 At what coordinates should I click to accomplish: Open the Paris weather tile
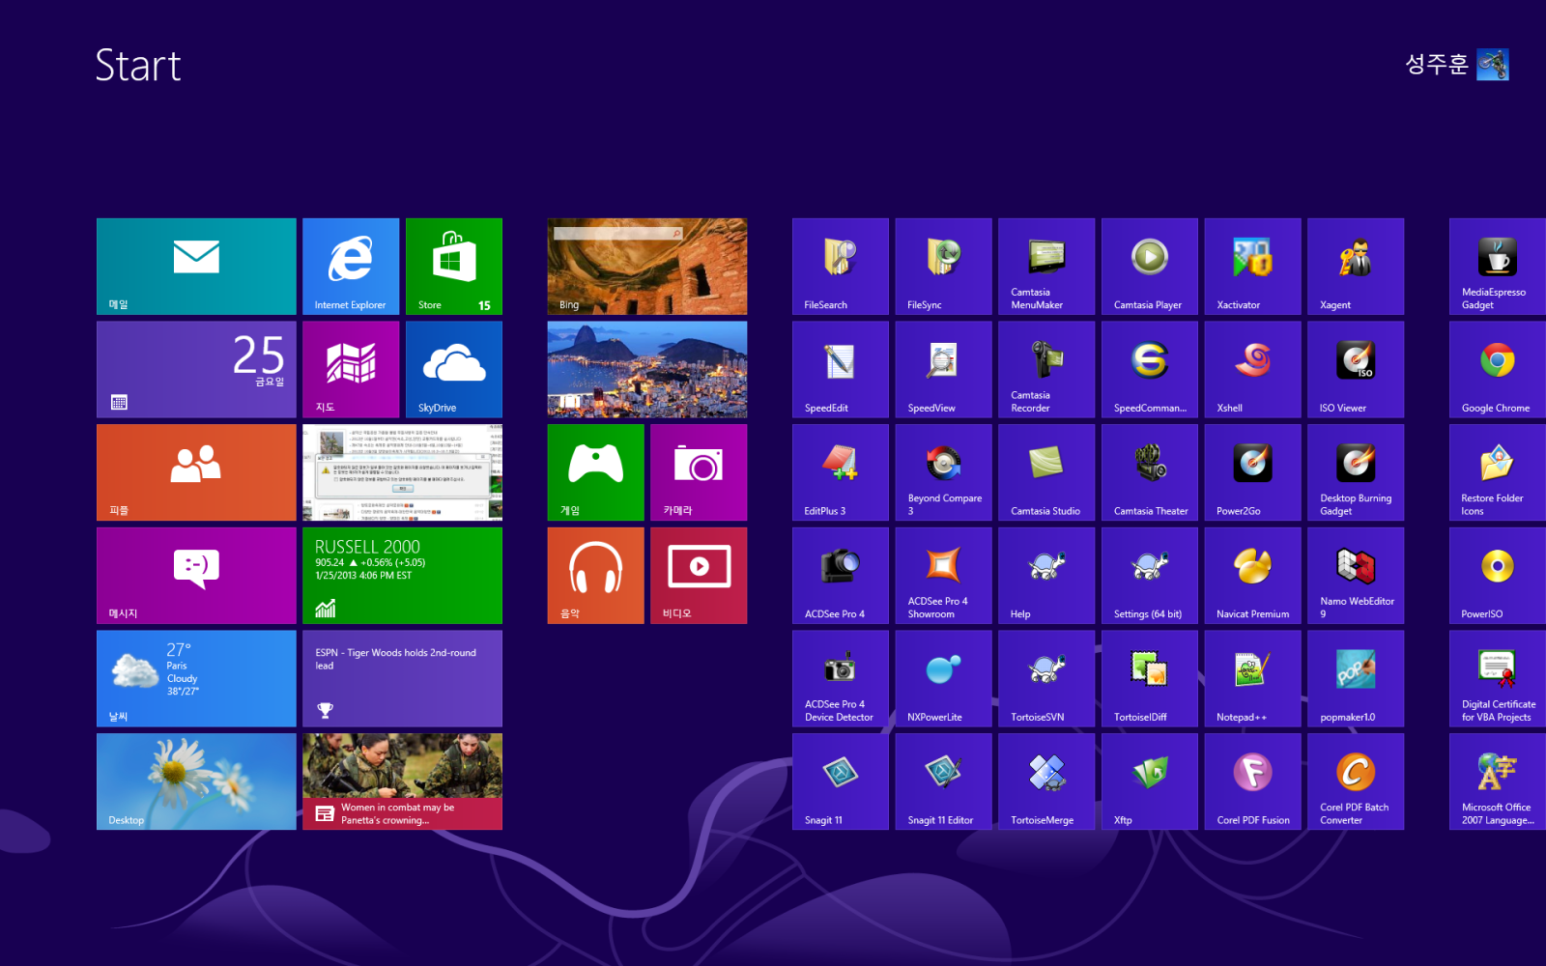[x=196, y=679]
